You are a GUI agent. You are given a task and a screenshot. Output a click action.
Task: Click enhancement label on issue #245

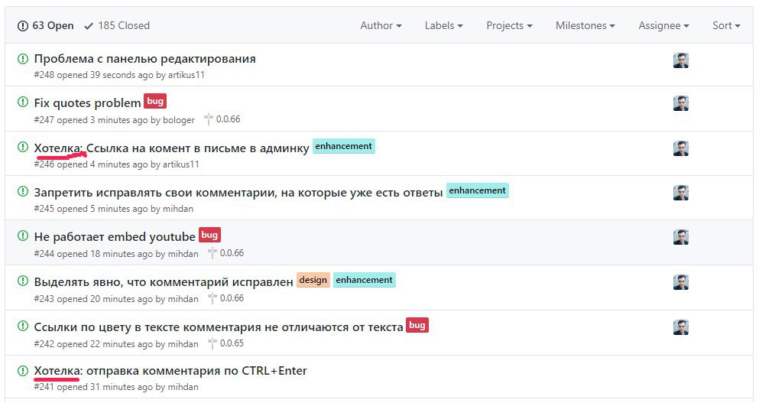click(x=477, y=190)
